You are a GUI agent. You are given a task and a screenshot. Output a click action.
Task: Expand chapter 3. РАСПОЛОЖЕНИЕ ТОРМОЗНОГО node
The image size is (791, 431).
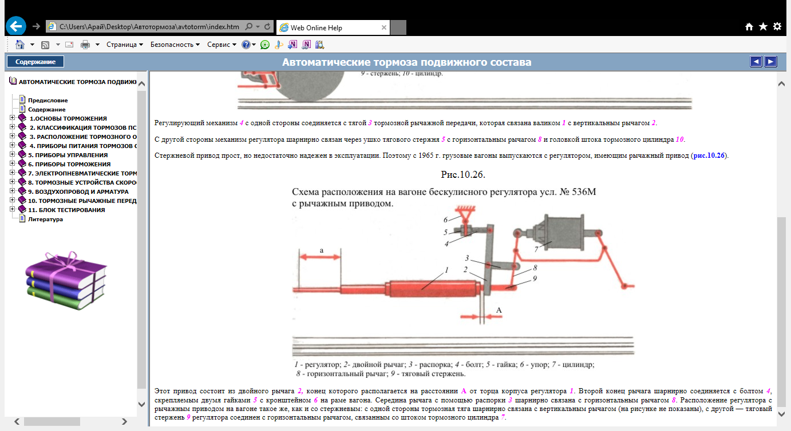(13, 137)
